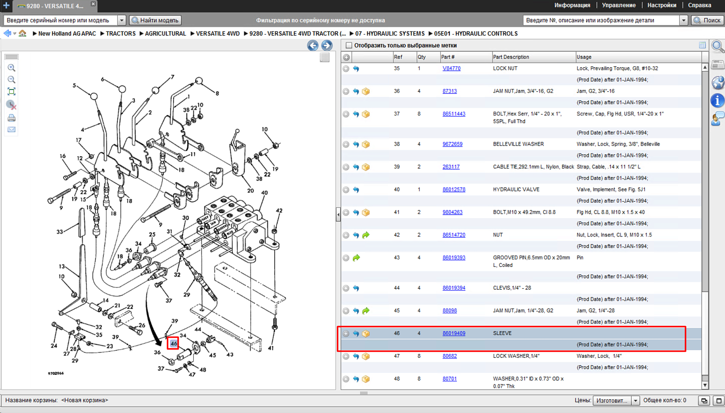The image size is (725, 413).
Task: Collapse the diagram panel with splitter arrow
Action: point(338,214)
